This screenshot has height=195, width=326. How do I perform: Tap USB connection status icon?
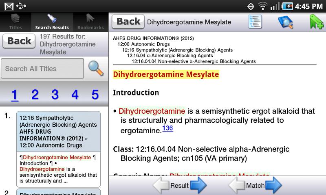[21, 6]
